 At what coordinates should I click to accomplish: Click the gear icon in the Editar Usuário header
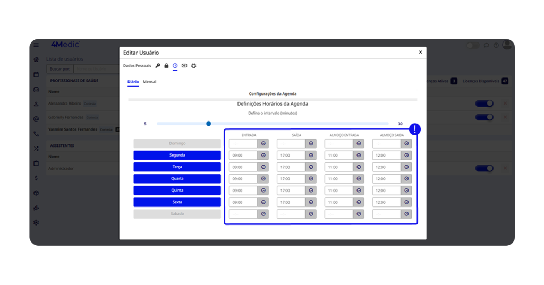[x=193, y=66]
